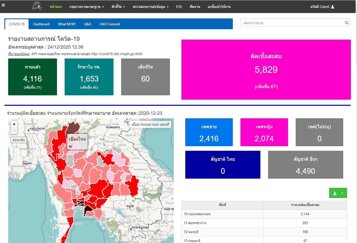357x243 pixels.
Task: Click the HDC logo
Action: click(37, 6)
